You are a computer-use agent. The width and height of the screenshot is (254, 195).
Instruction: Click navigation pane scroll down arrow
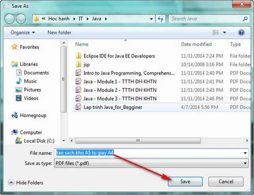[64, 141]
